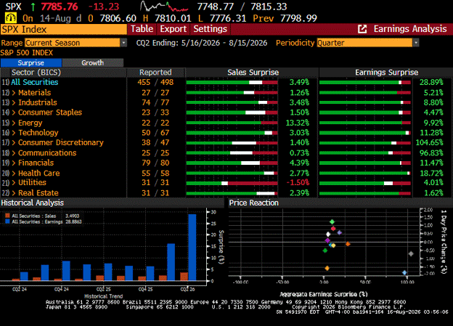Click the SPX intraday sparkline chart
Viewport: 453px width, 326px height.
pos(164,7)
